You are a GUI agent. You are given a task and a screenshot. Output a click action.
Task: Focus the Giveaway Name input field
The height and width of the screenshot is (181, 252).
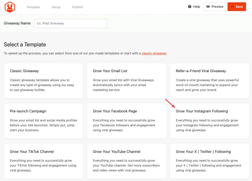71,23
